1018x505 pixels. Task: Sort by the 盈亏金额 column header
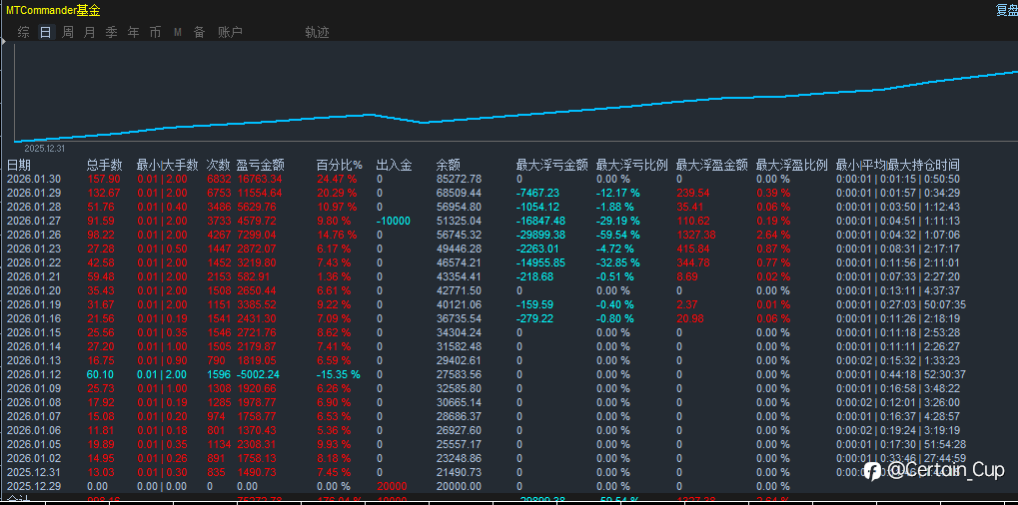[261, 166]
